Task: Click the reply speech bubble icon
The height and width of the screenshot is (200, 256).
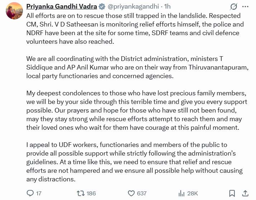Action: pyautogui.click(x=30, y=193)
